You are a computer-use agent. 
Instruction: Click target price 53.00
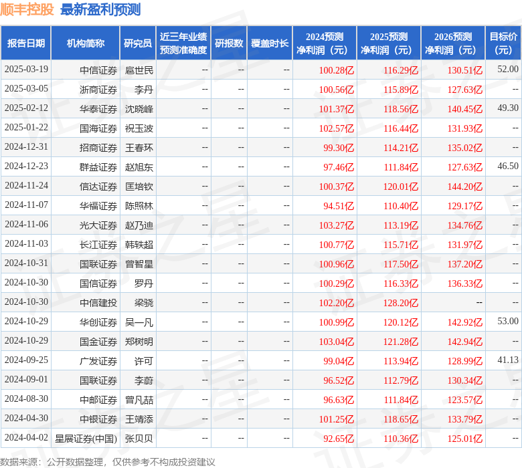click(x=508, y=321)
